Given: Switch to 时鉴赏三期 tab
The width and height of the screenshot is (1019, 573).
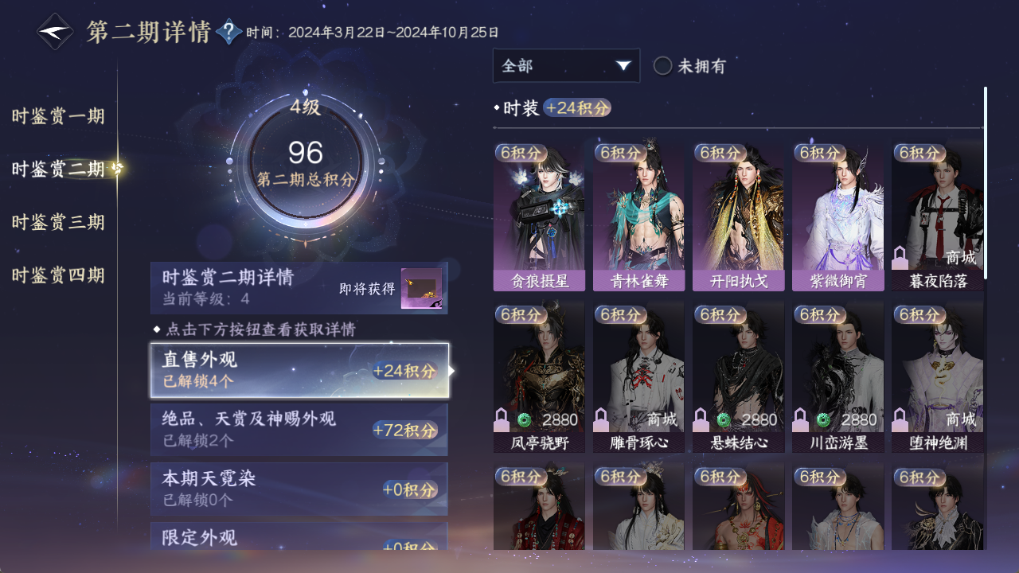Looking at the screenshot, I should 58,222.
